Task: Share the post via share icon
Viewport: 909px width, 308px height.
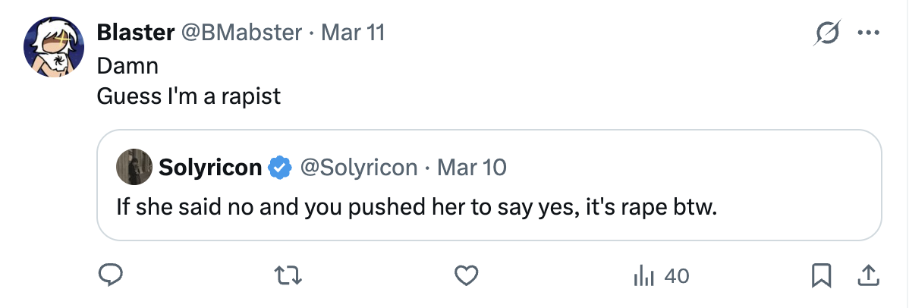Action: coord(864,276)
